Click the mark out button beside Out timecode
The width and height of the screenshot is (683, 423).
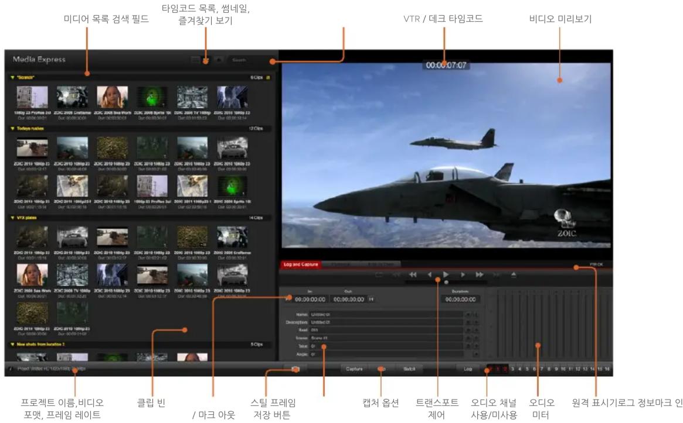371,299
